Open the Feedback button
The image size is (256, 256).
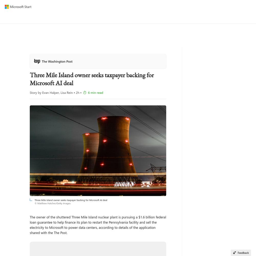(241, 253)
